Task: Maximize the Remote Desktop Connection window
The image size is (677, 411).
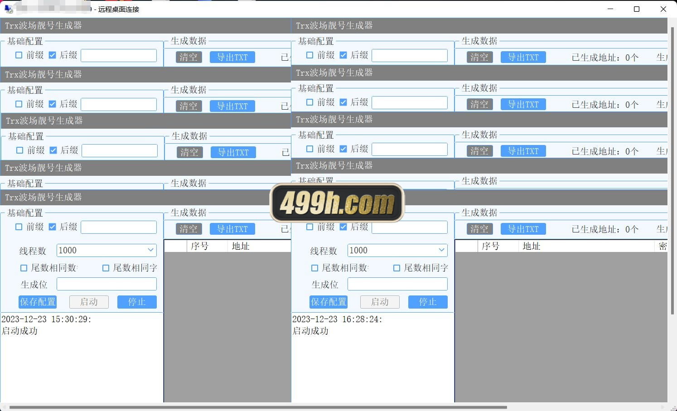Action: click(637, 9)
